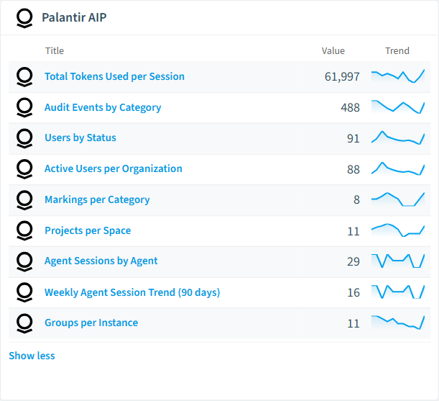Open Active Users per Organization link
The image size is (439, 401).
[114, 168]
